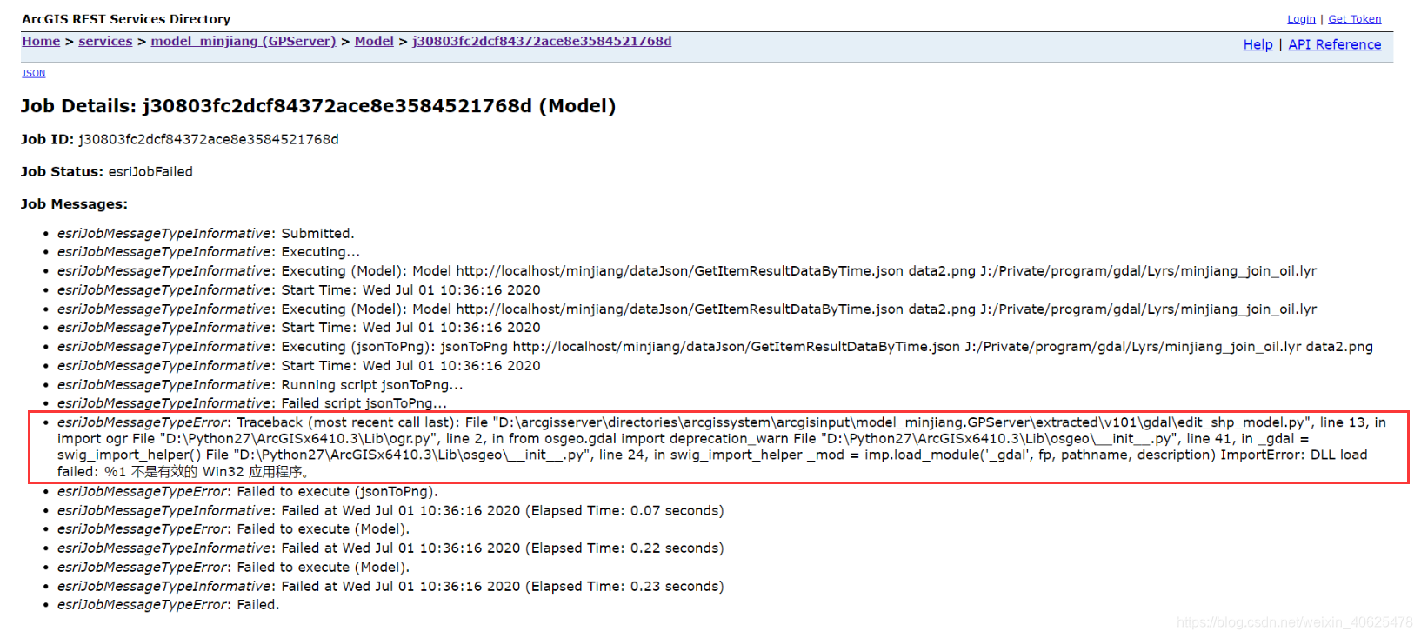Click the 'Elapsed Time: 0.22 seconds' message

pos(390,548)
